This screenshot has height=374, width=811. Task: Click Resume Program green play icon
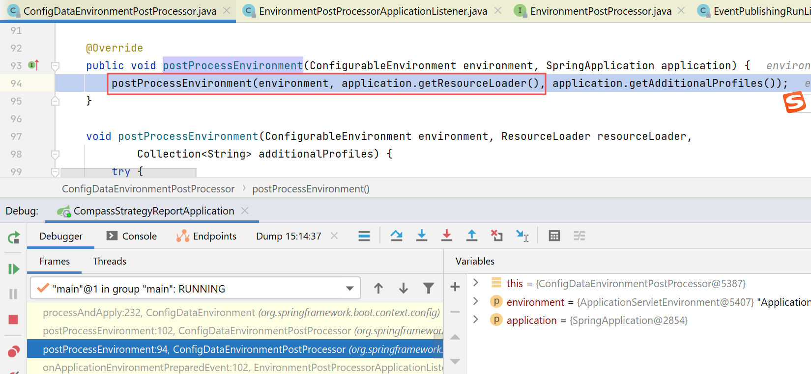(13, 269)
